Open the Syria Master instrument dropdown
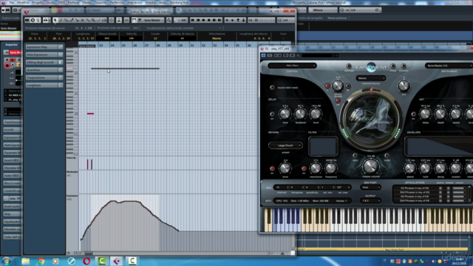Image resolution: width=473 pixels, height=266 pixels. coord(449,66)
